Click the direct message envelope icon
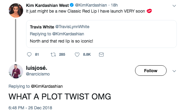The image size is (187, 112). (x=101, y=55)
